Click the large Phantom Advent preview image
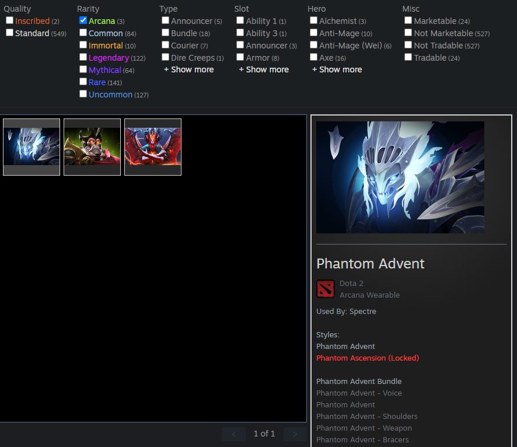This screenshot has height=447, width=517. point(400,177)
